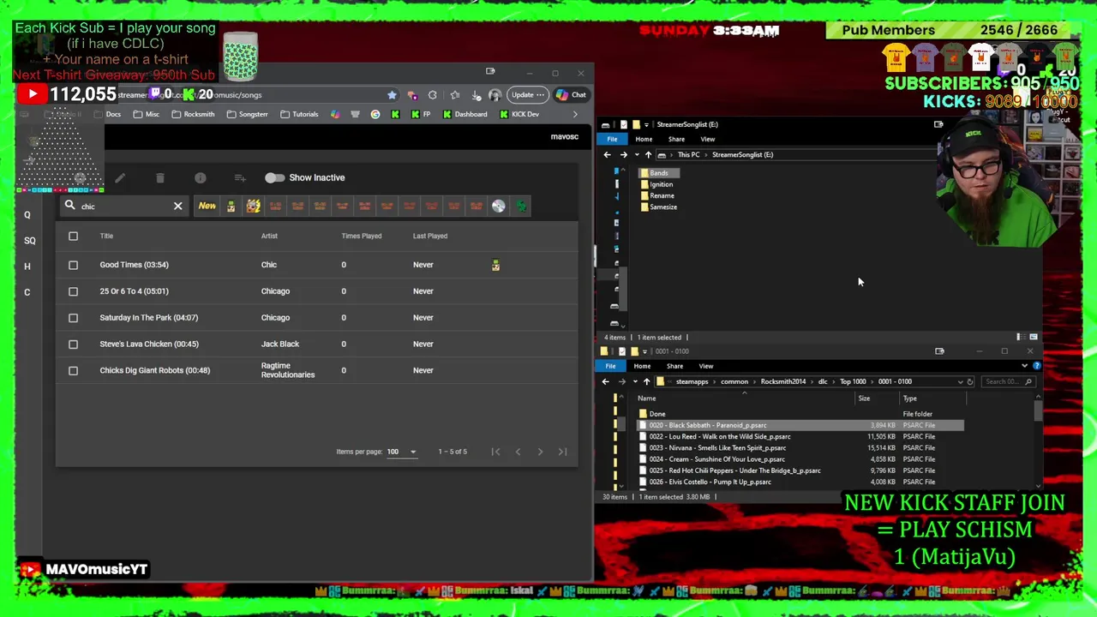The width and height of the screenshot is (1097, 617).
Task: Select the CD disc tag filter icon
Action: click(x=498, y=206)
